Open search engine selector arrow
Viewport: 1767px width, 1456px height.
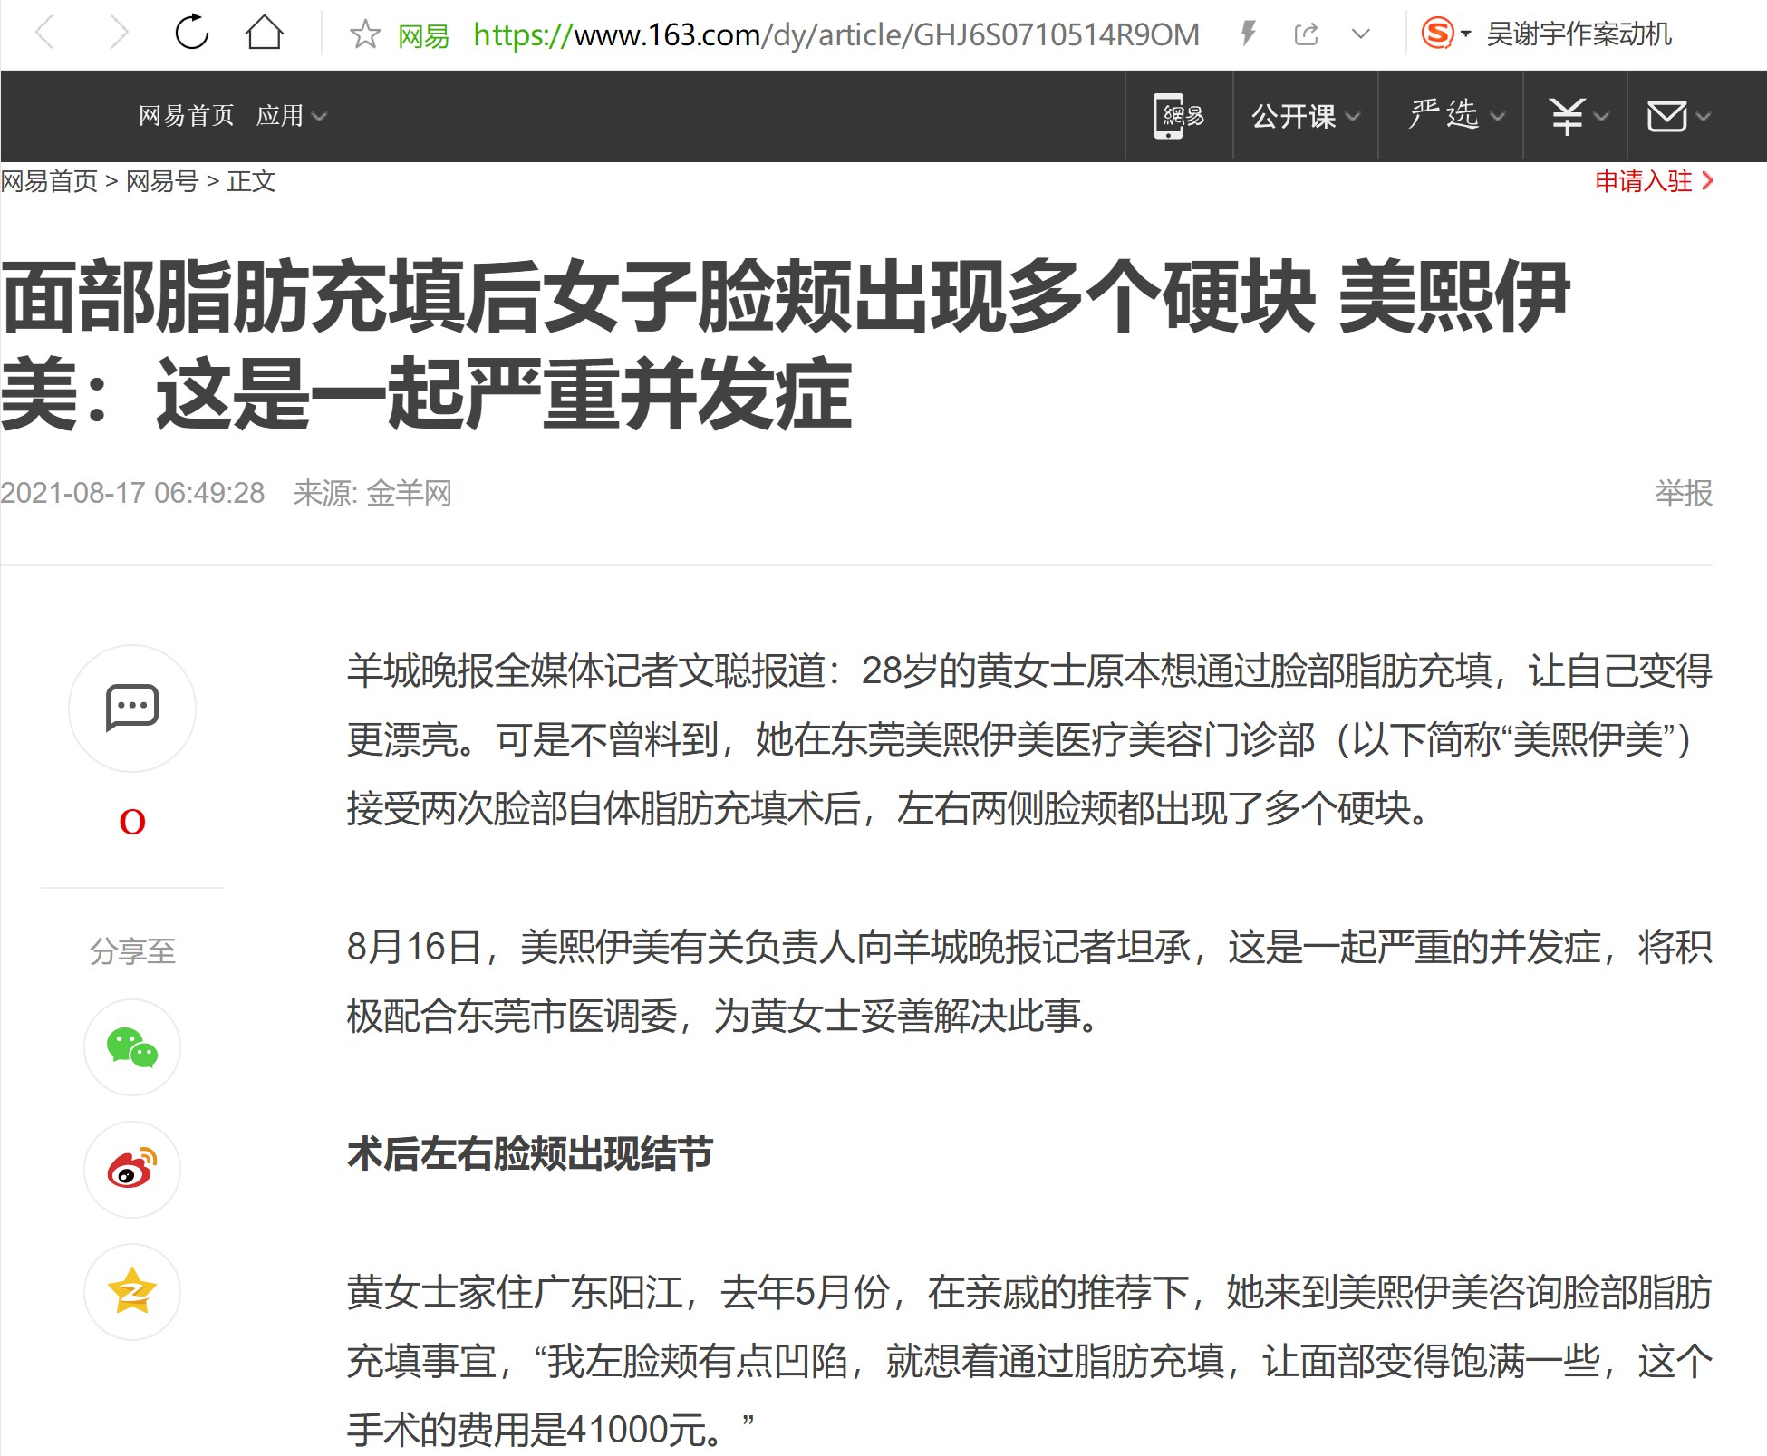[1465, 34]
